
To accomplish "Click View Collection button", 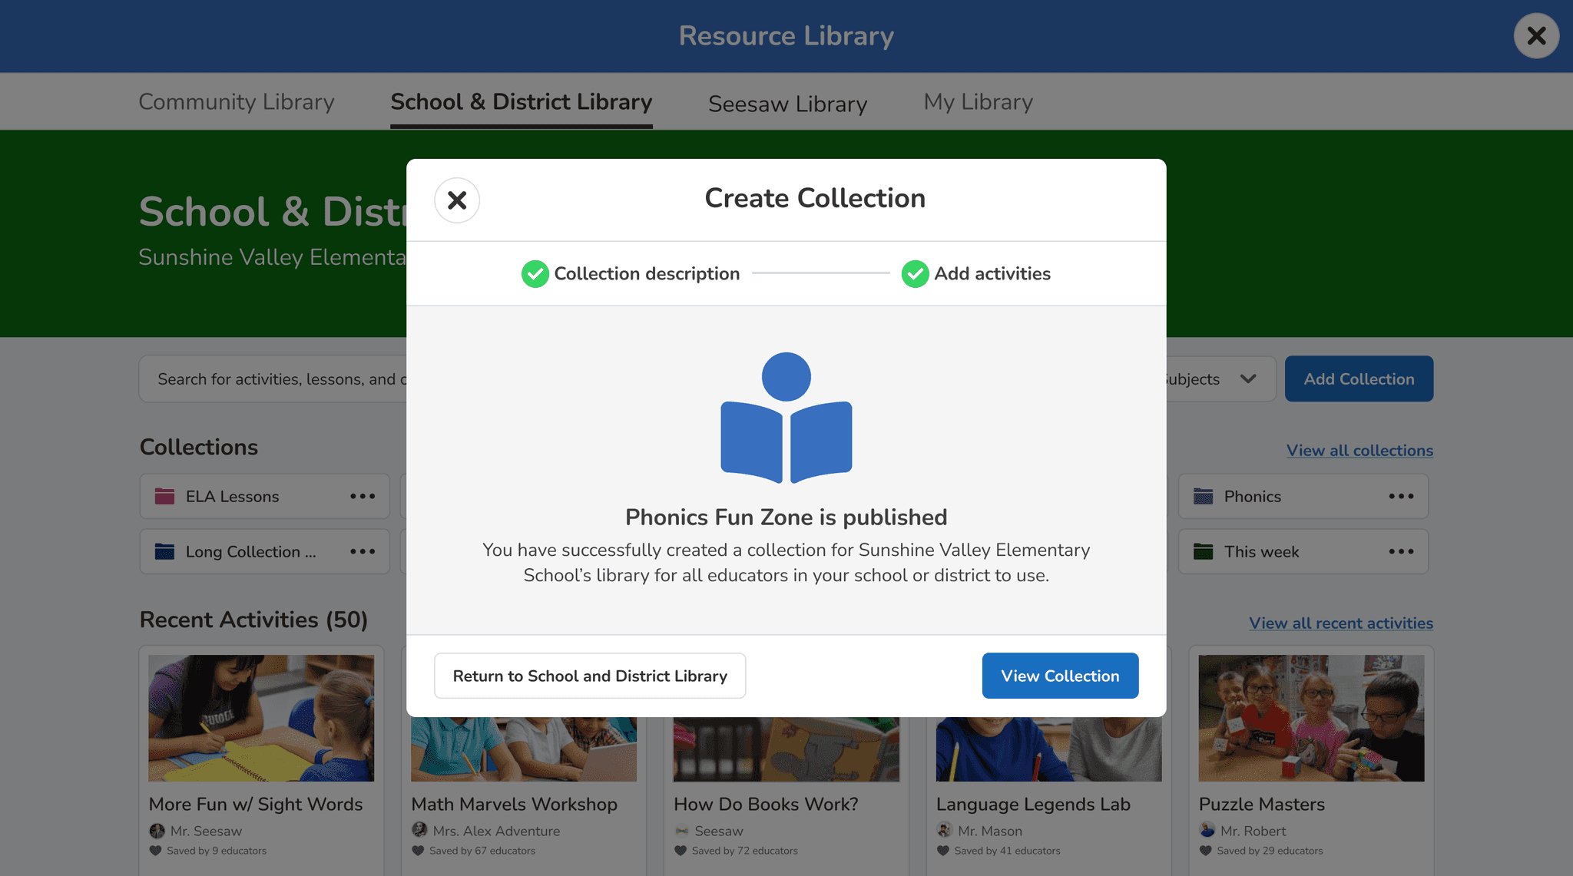I will coord(1060,676).
